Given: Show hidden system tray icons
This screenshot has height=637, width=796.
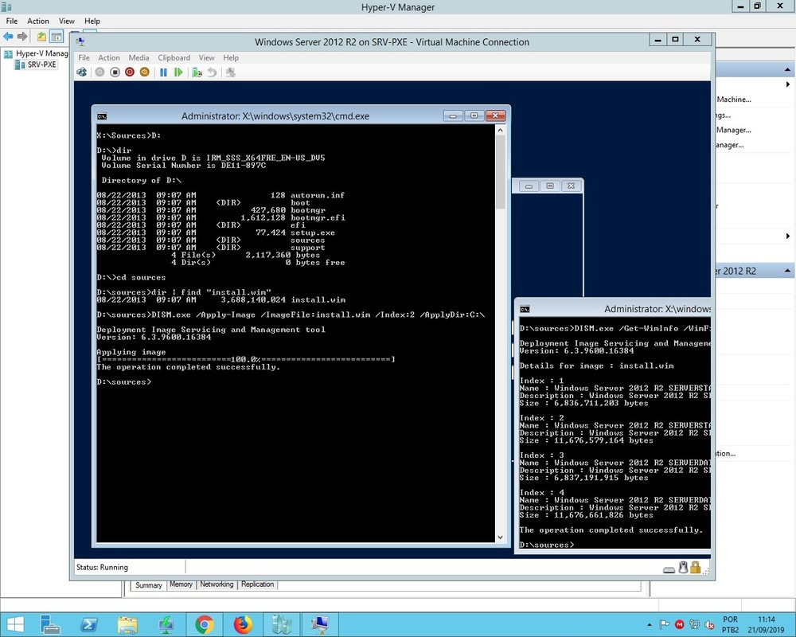Looking at the screenshot, I should [649, 624].
